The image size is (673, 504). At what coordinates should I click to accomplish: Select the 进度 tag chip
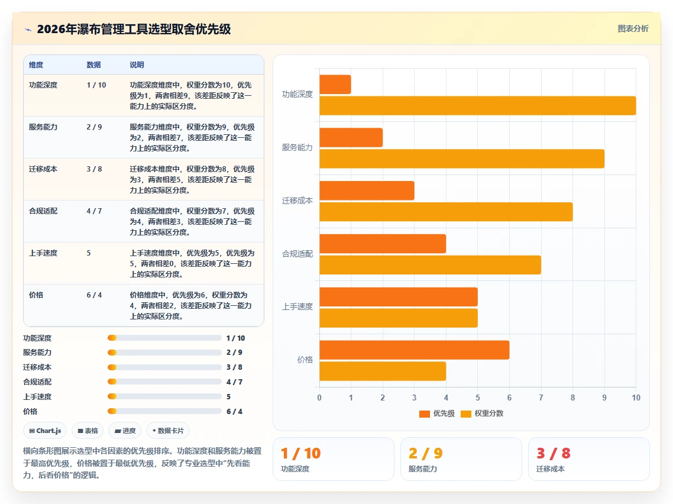[125, 431]
